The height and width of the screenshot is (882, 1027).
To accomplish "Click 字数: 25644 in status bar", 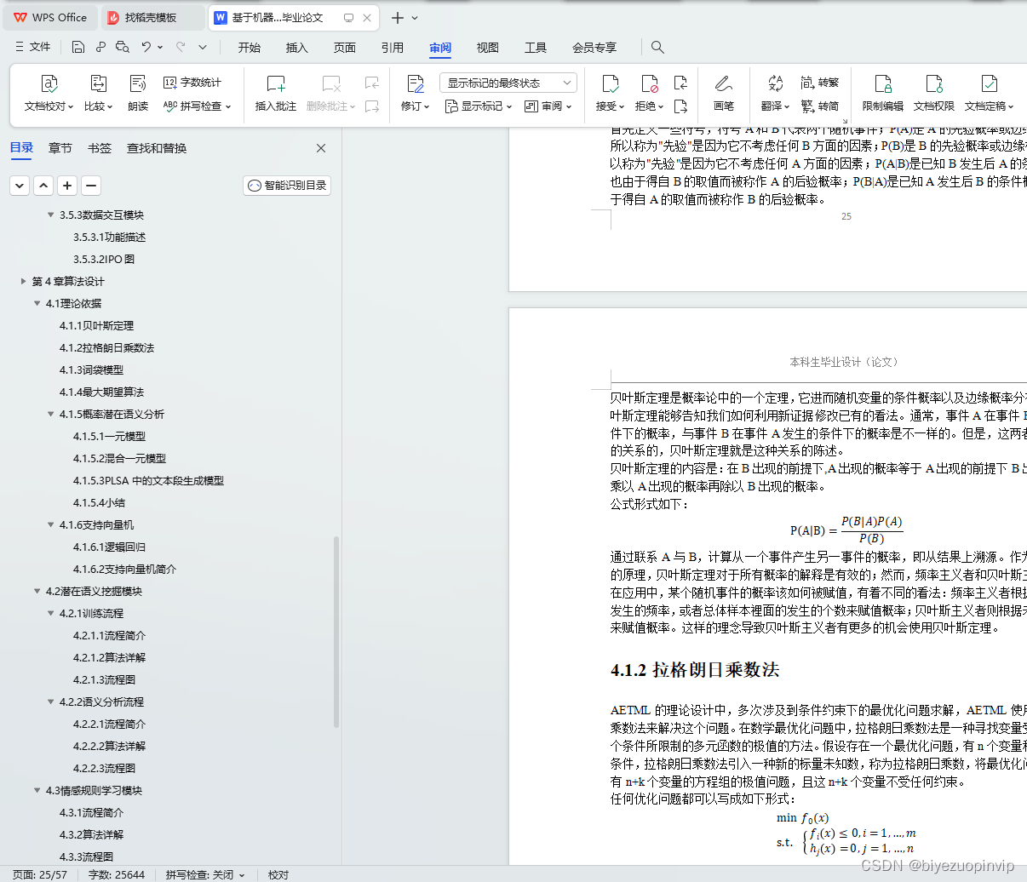I will (x=116, y=874).
